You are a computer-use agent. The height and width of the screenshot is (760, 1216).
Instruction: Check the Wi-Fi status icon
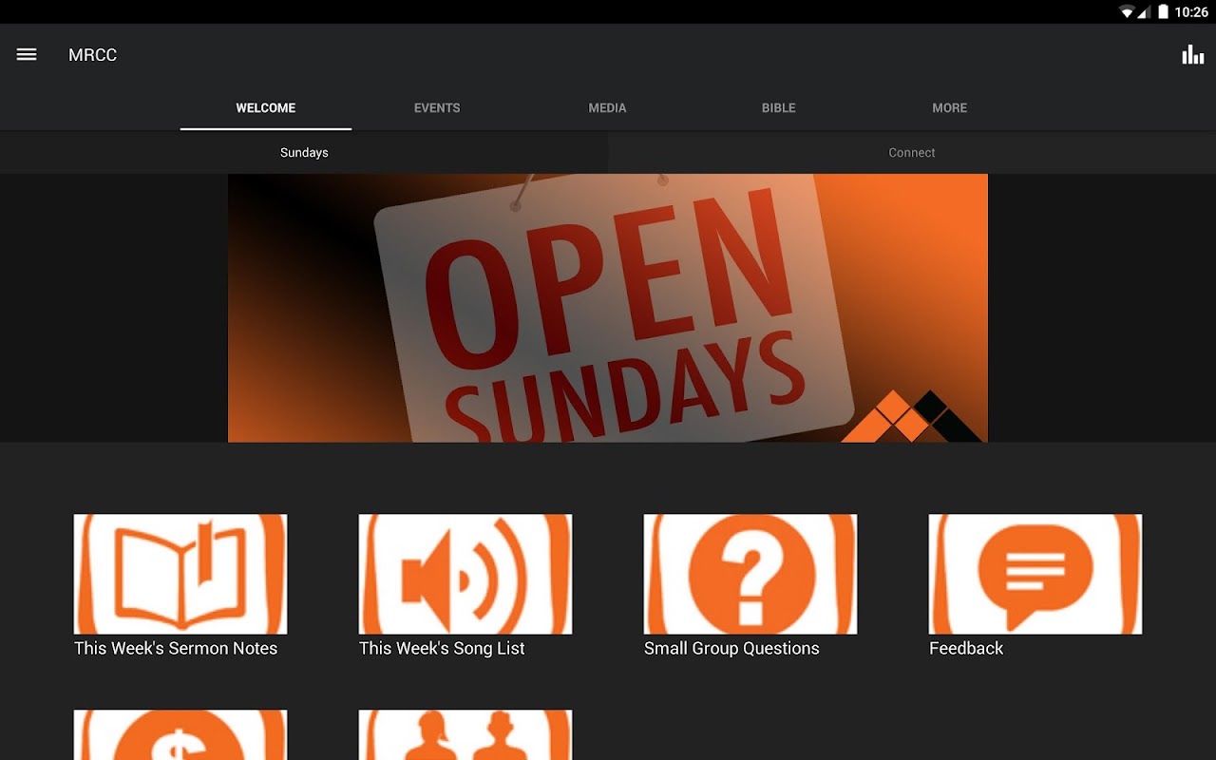[1128, 12]
